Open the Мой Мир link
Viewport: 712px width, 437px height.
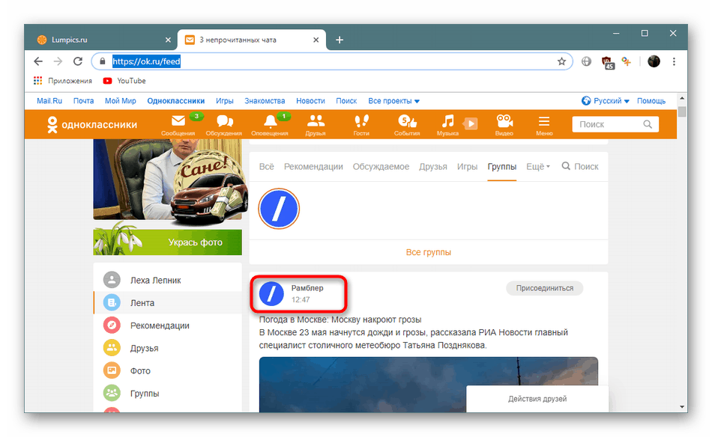click(x=121, y=100)
